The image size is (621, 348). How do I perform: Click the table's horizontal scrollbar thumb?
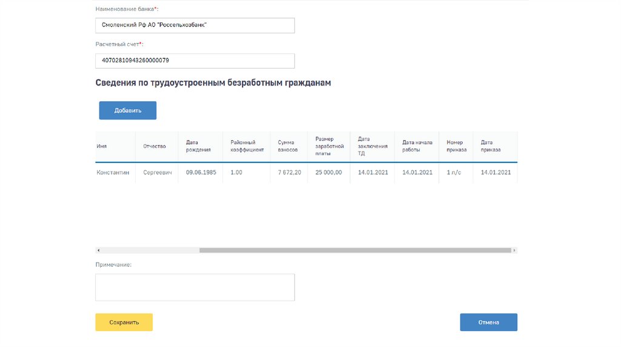355,250
